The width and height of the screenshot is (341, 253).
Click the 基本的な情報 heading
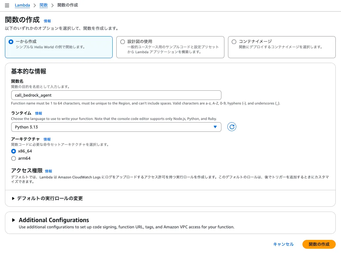point(29,71)
